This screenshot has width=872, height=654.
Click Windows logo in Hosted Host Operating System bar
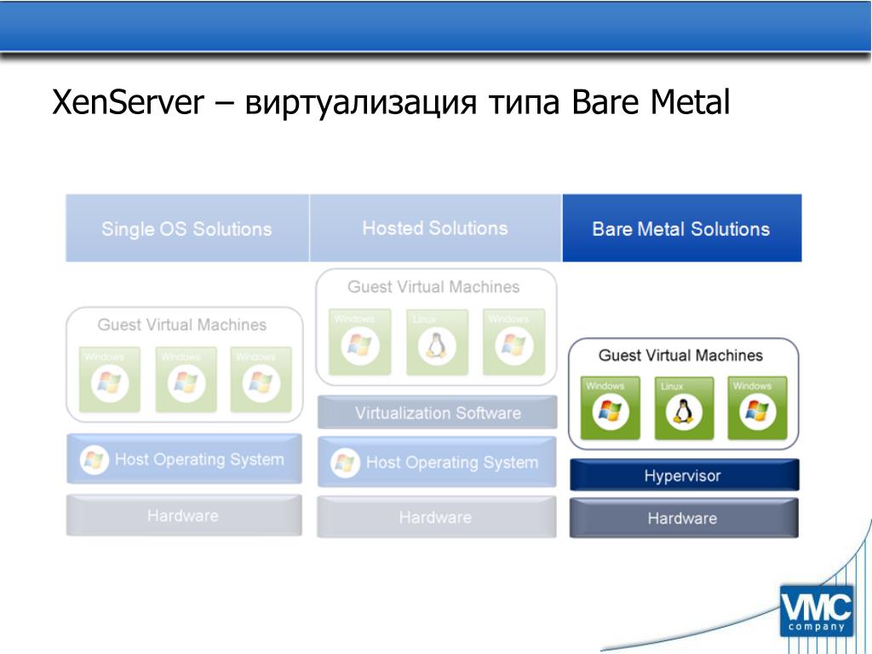(345, 462)
